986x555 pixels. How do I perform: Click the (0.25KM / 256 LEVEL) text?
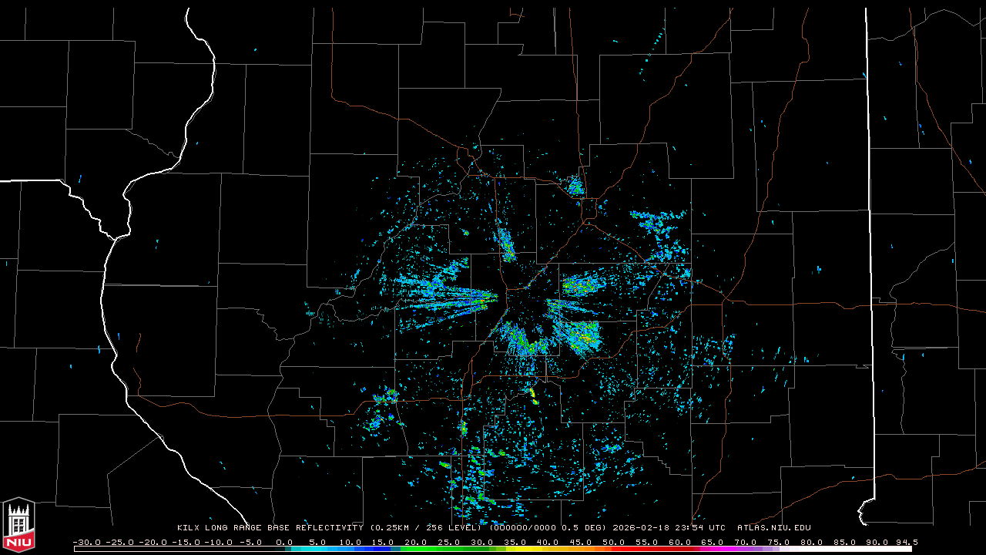(427, 528)
